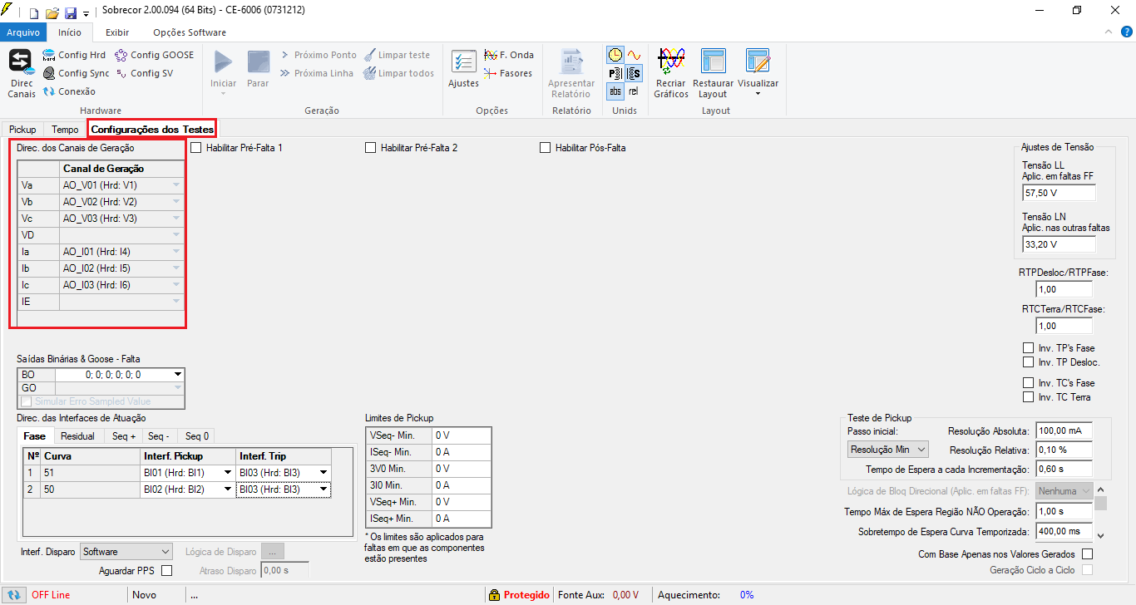
Task: Switch to the Tempo tab
Action: (65, 130)
